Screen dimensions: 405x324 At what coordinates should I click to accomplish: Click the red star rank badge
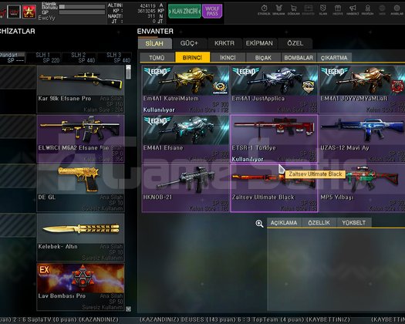click(29, 12)
